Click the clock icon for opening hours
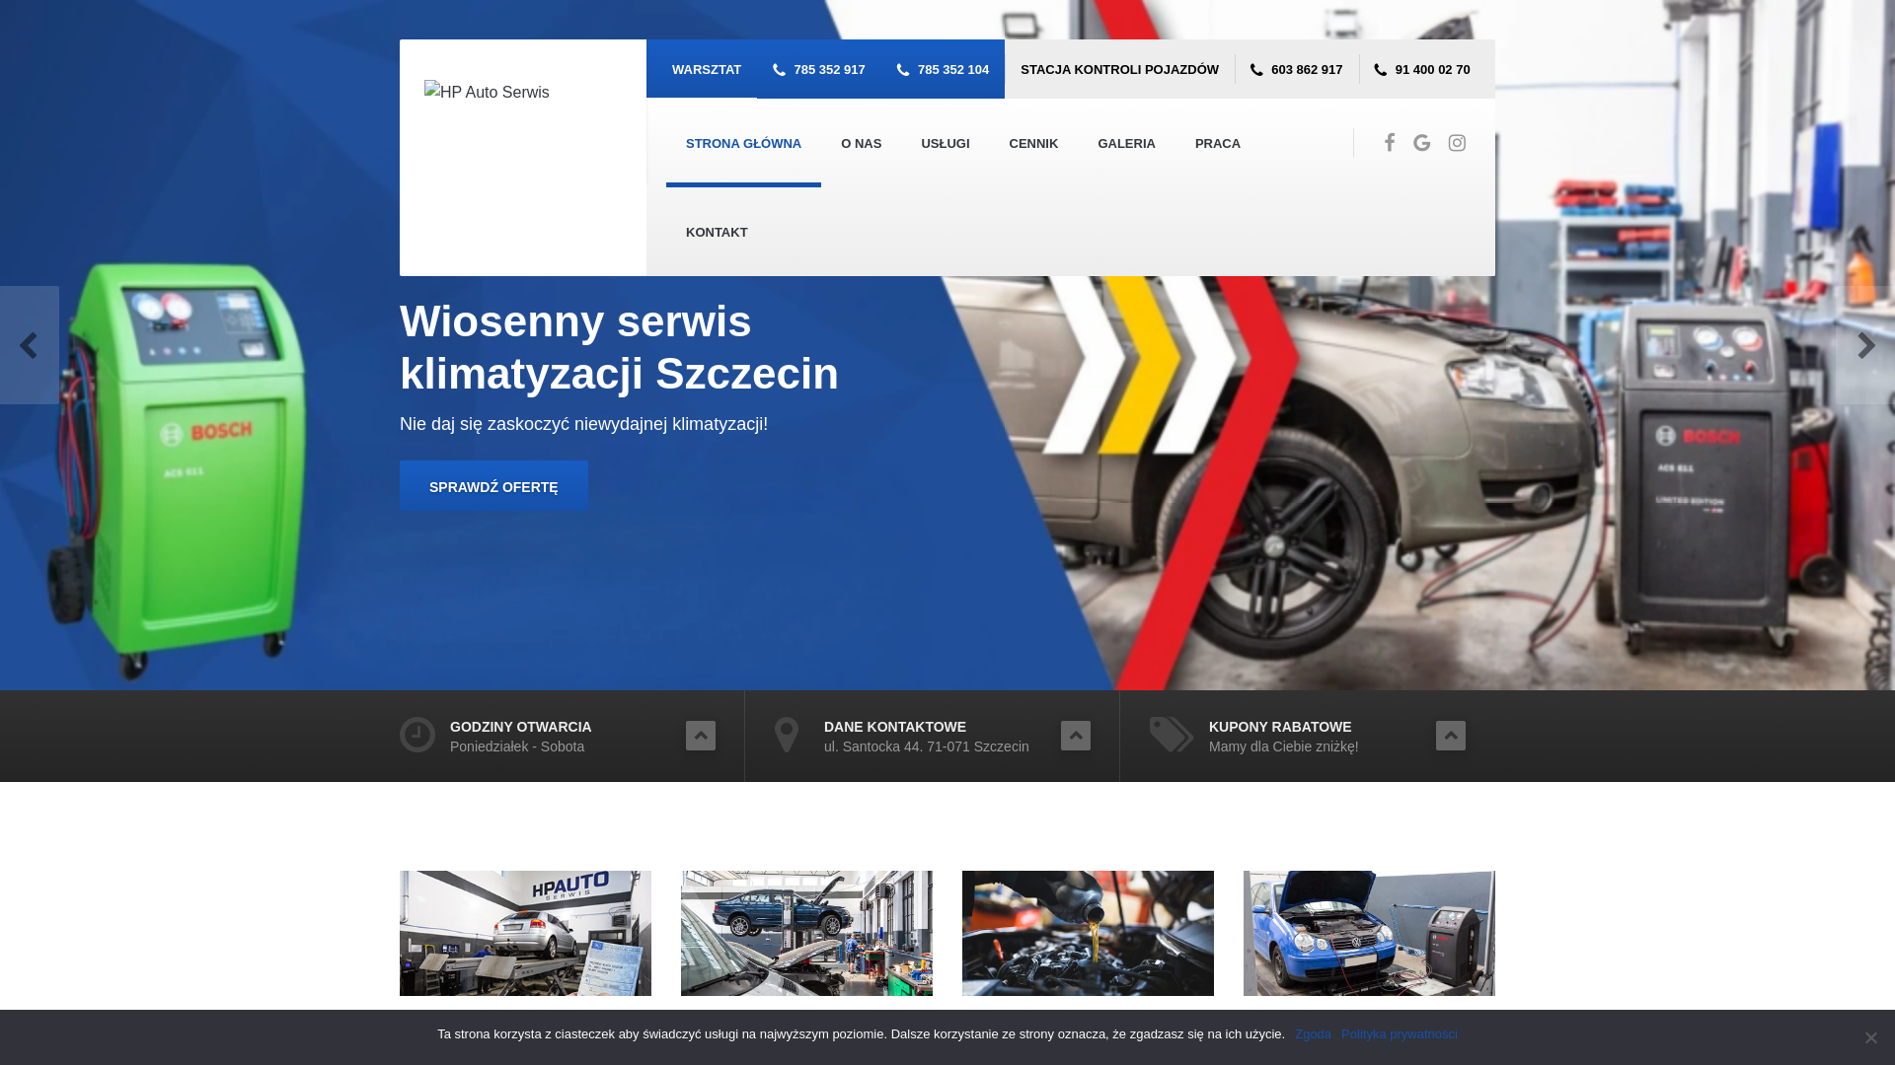 417,735
